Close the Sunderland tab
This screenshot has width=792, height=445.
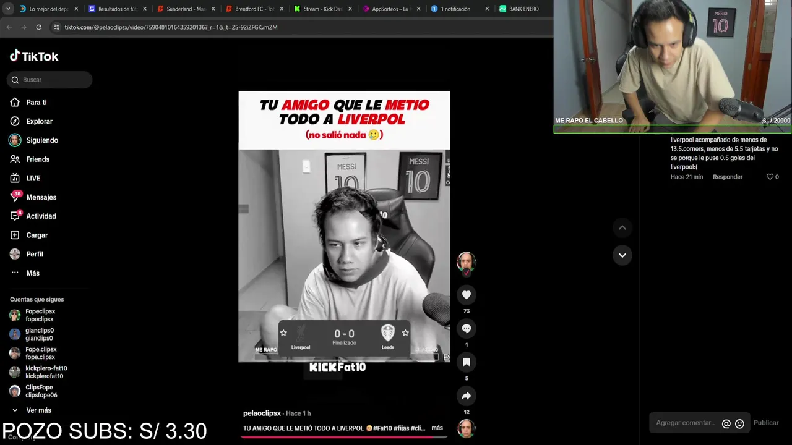tap(213, 9)
